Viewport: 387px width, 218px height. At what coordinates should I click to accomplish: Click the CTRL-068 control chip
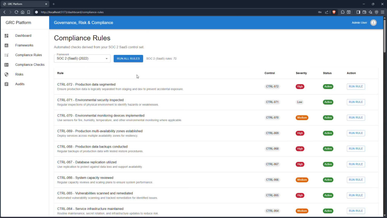click(x=272, y=149)
